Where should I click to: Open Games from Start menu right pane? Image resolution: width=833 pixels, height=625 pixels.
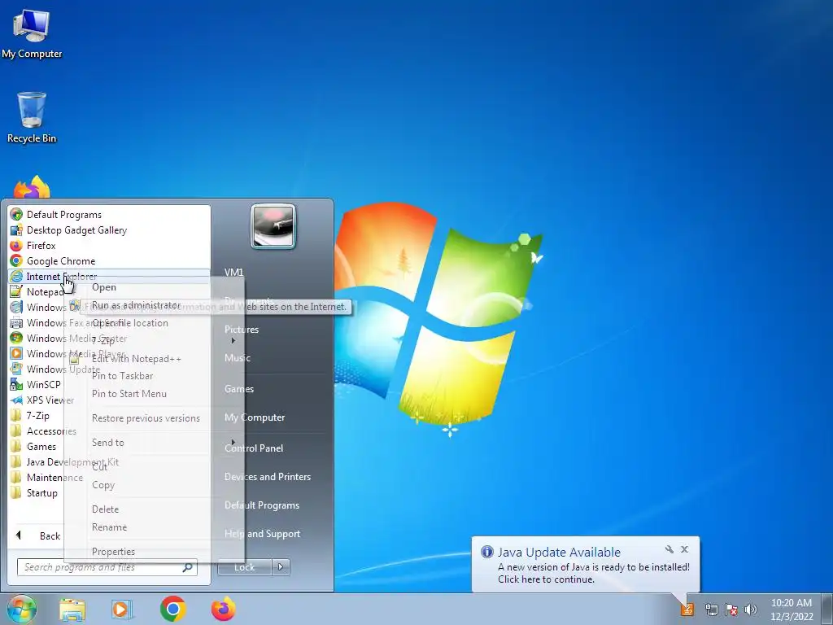coord(239,389)
